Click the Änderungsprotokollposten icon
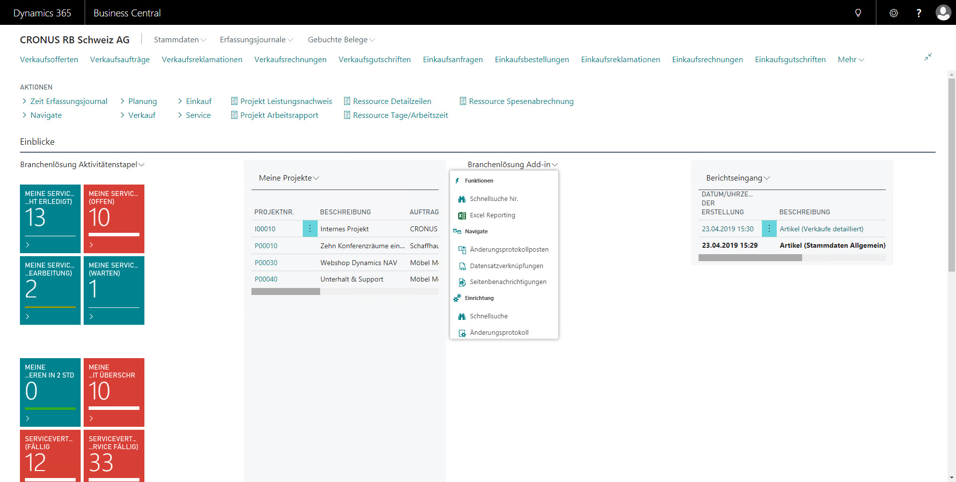The height and width of the screenshot is (482, 956). 462,250
